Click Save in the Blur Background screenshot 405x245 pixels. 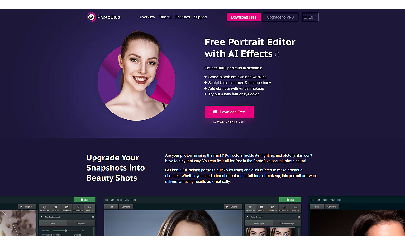[84, 200]
